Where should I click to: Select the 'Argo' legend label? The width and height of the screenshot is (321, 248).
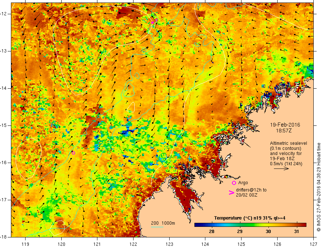(243, 183)
